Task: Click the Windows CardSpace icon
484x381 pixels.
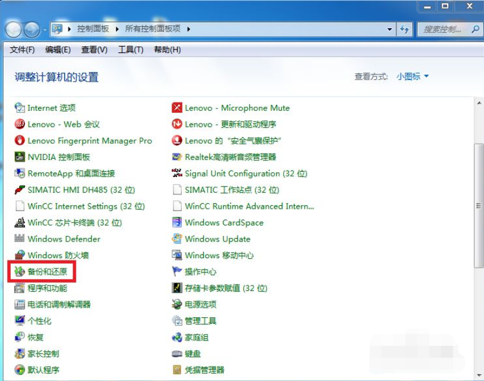Action: pyautogui.click(x=177, y=222)
